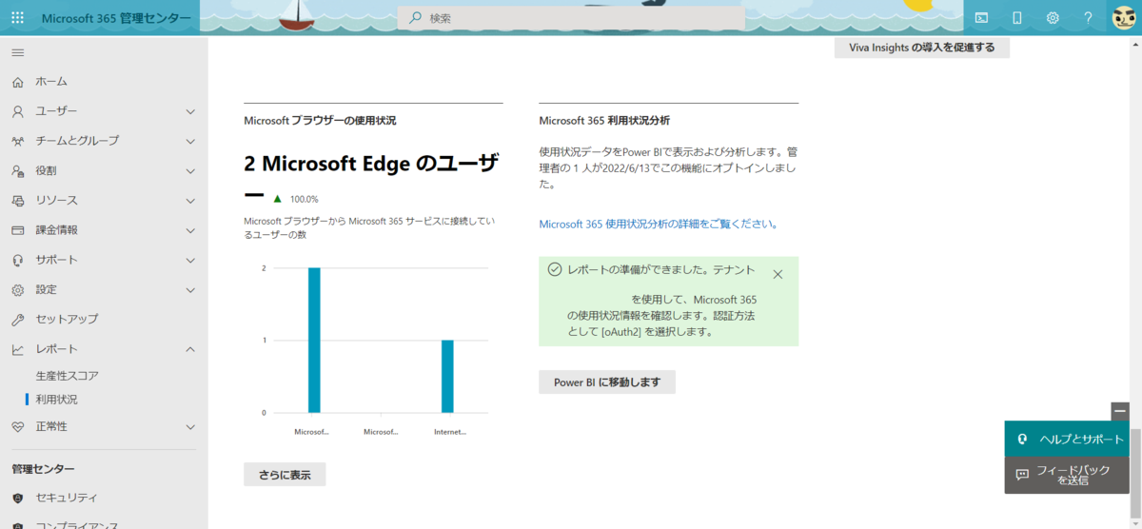This screenshot has height=529, width=1142.
Task: Click the Users person icon
Action: [17, 111]
